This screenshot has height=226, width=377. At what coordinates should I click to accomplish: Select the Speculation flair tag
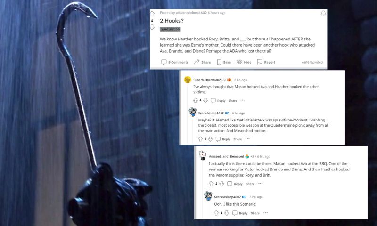coord(170,29)
